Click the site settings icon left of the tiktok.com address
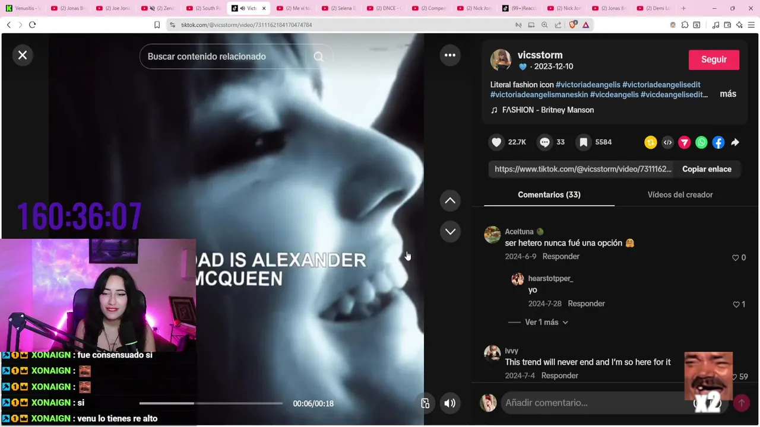Viewport: 760px width, 427px height. coord(172,25)
